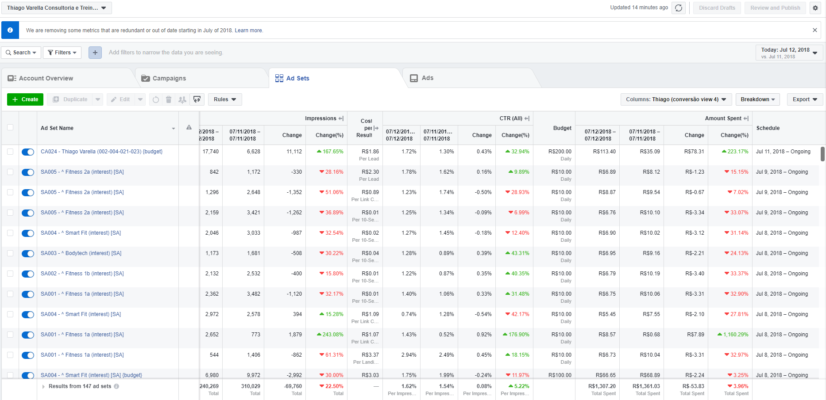826x400 pixels.
Task: Click the trash delete icon
Action: [169, 99]
